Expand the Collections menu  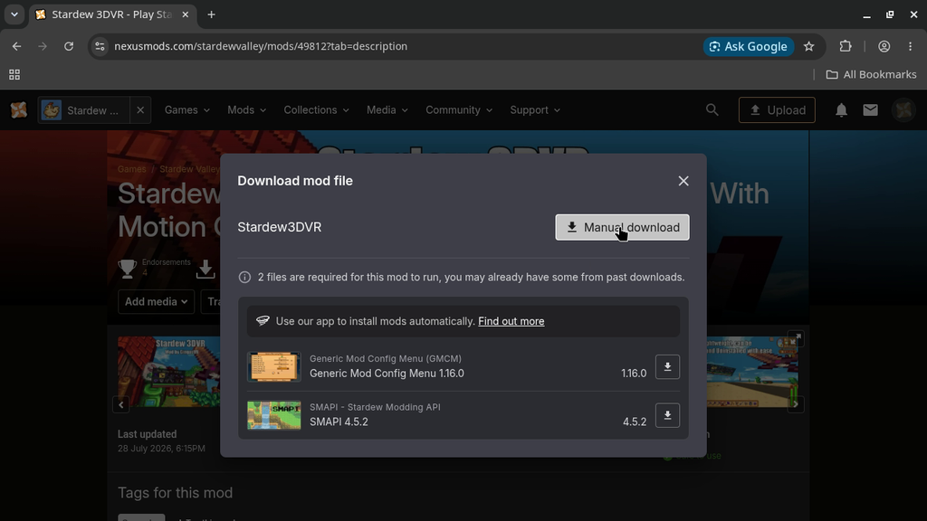click(316, 110)
